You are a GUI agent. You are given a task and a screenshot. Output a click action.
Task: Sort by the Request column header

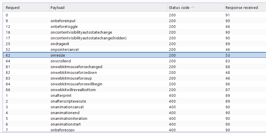point(26,7)
